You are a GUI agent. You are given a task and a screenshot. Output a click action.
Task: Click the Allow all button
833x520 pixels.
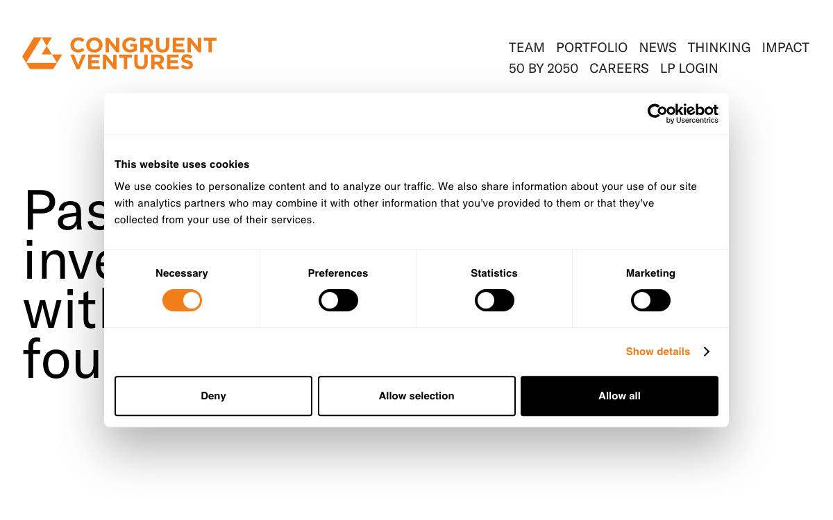(x=619, y=396)
